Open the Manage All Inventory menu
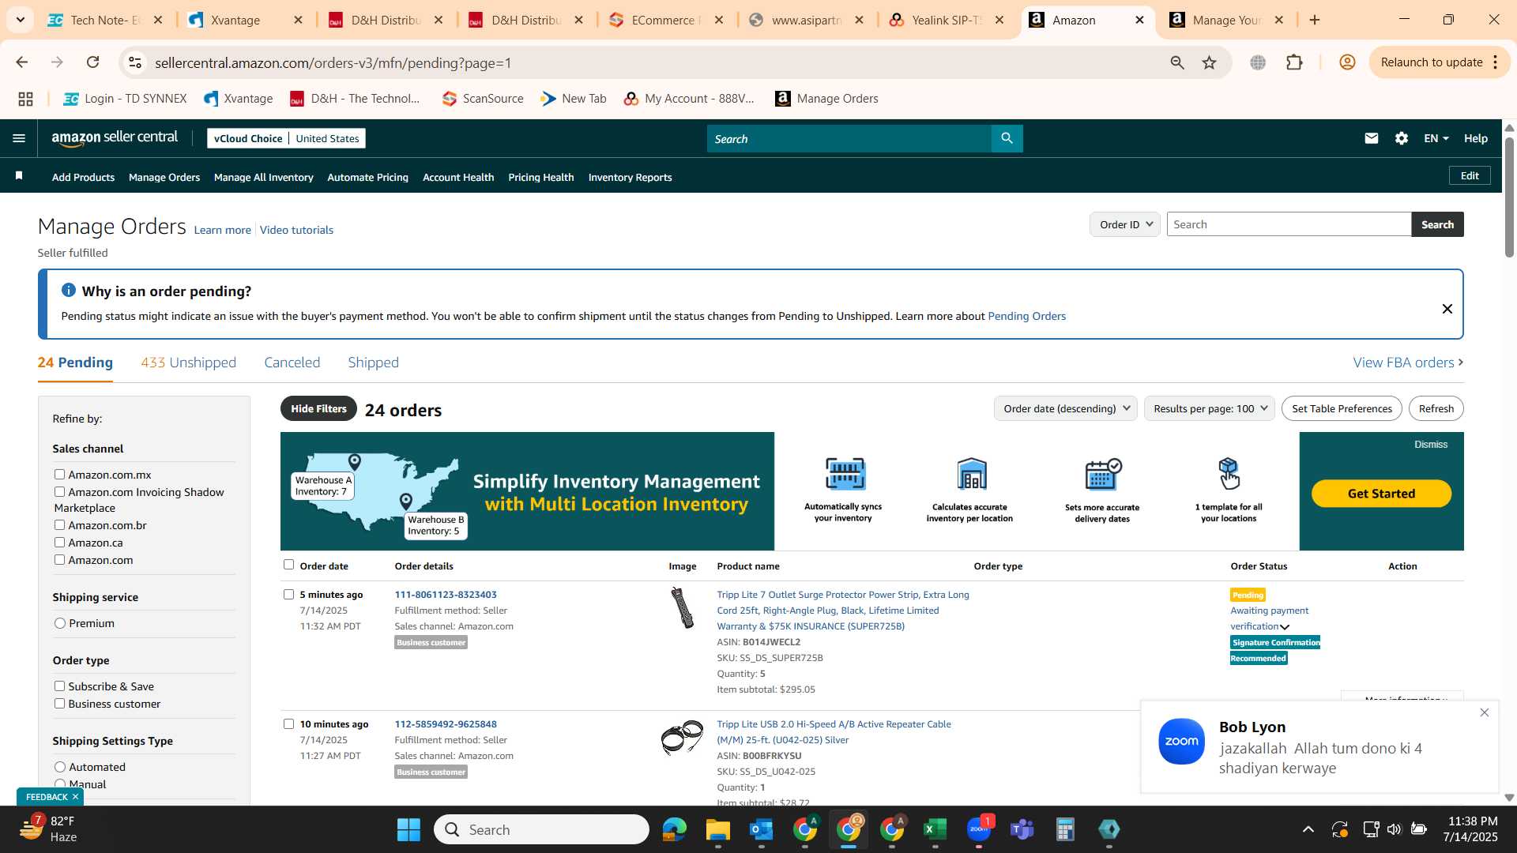The width and height of the screenshot is (1517, 853). pos(263,177)
